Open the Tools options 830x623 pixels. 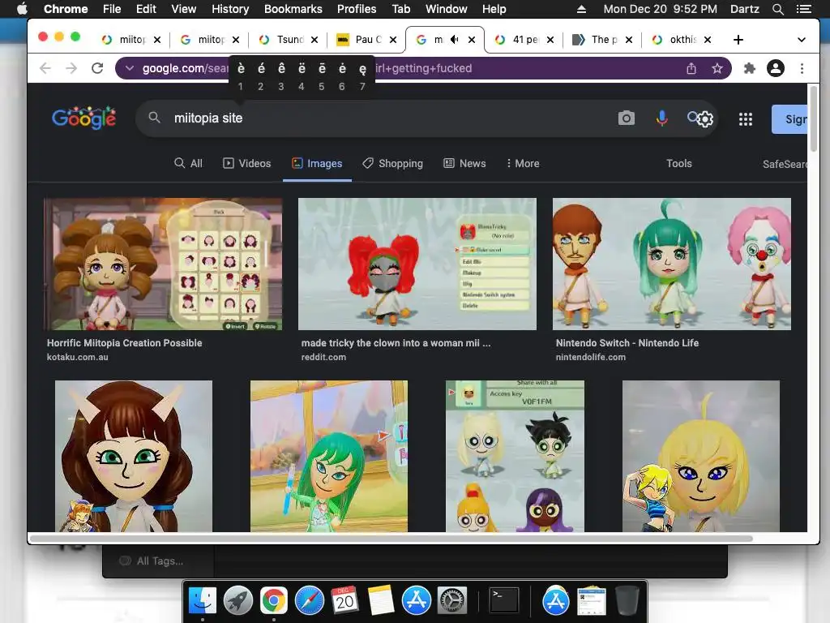pos(679,163)
